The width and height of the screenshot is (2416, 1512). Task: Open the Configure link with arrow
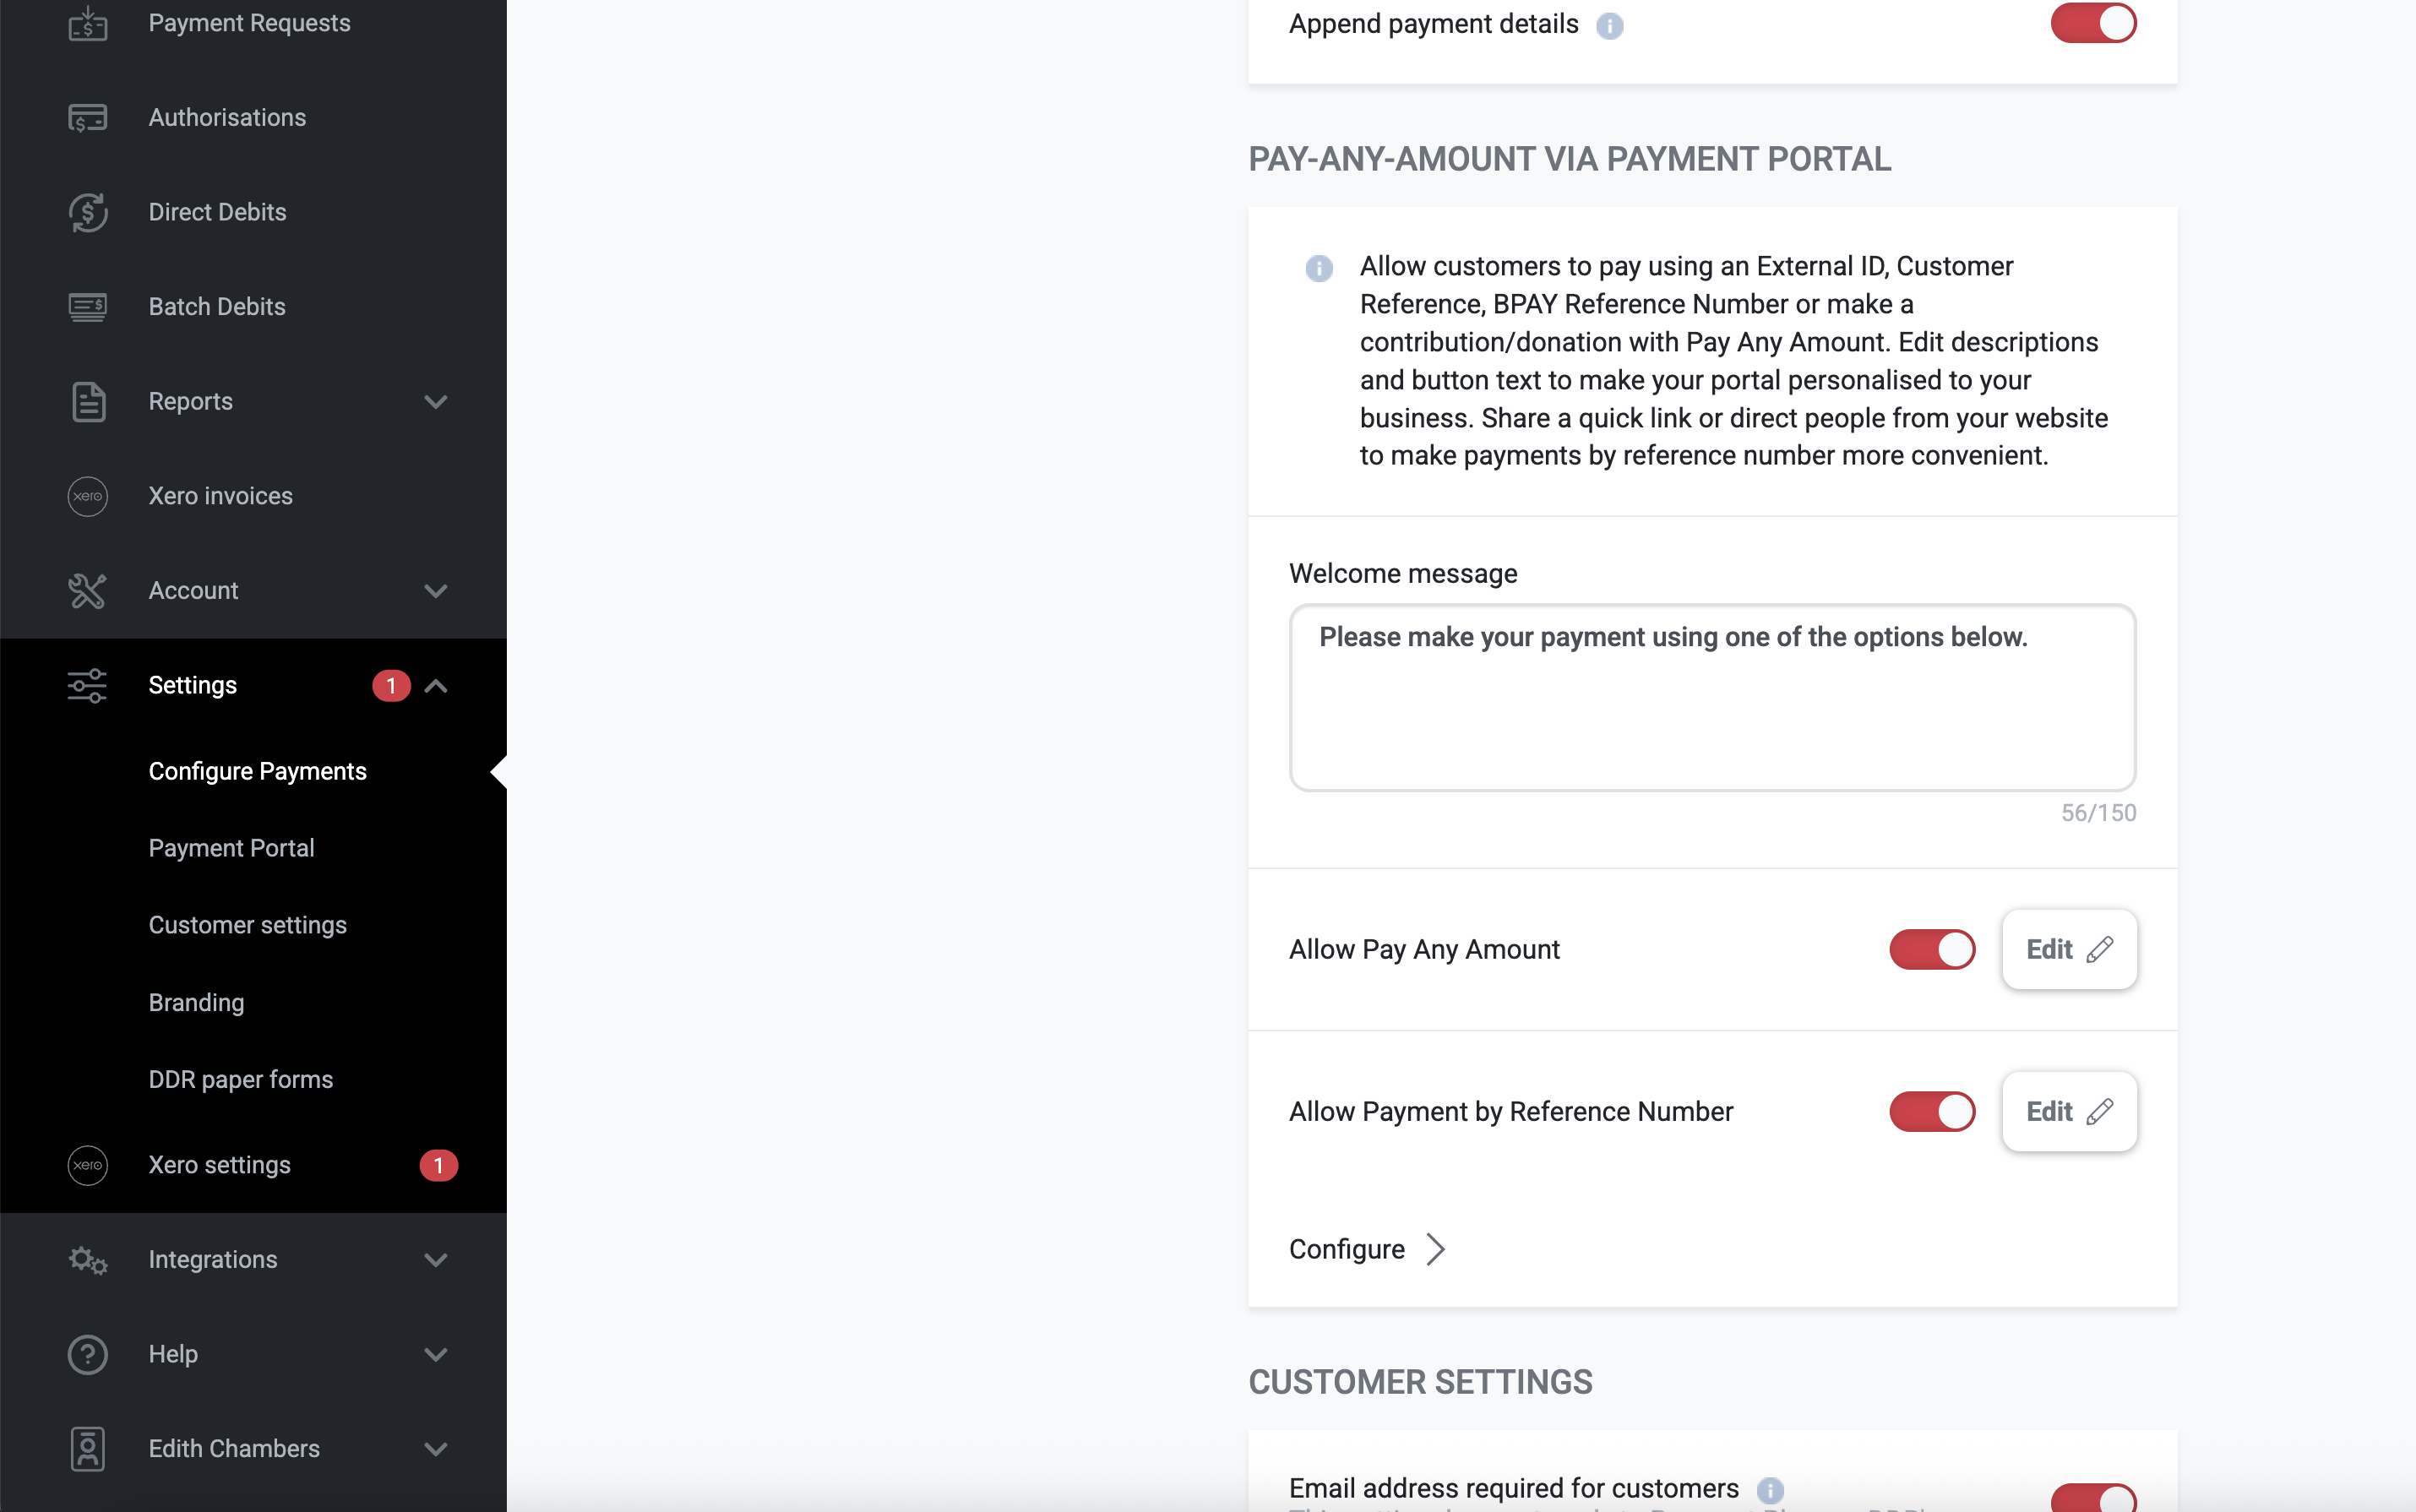coord(1366,1249)
